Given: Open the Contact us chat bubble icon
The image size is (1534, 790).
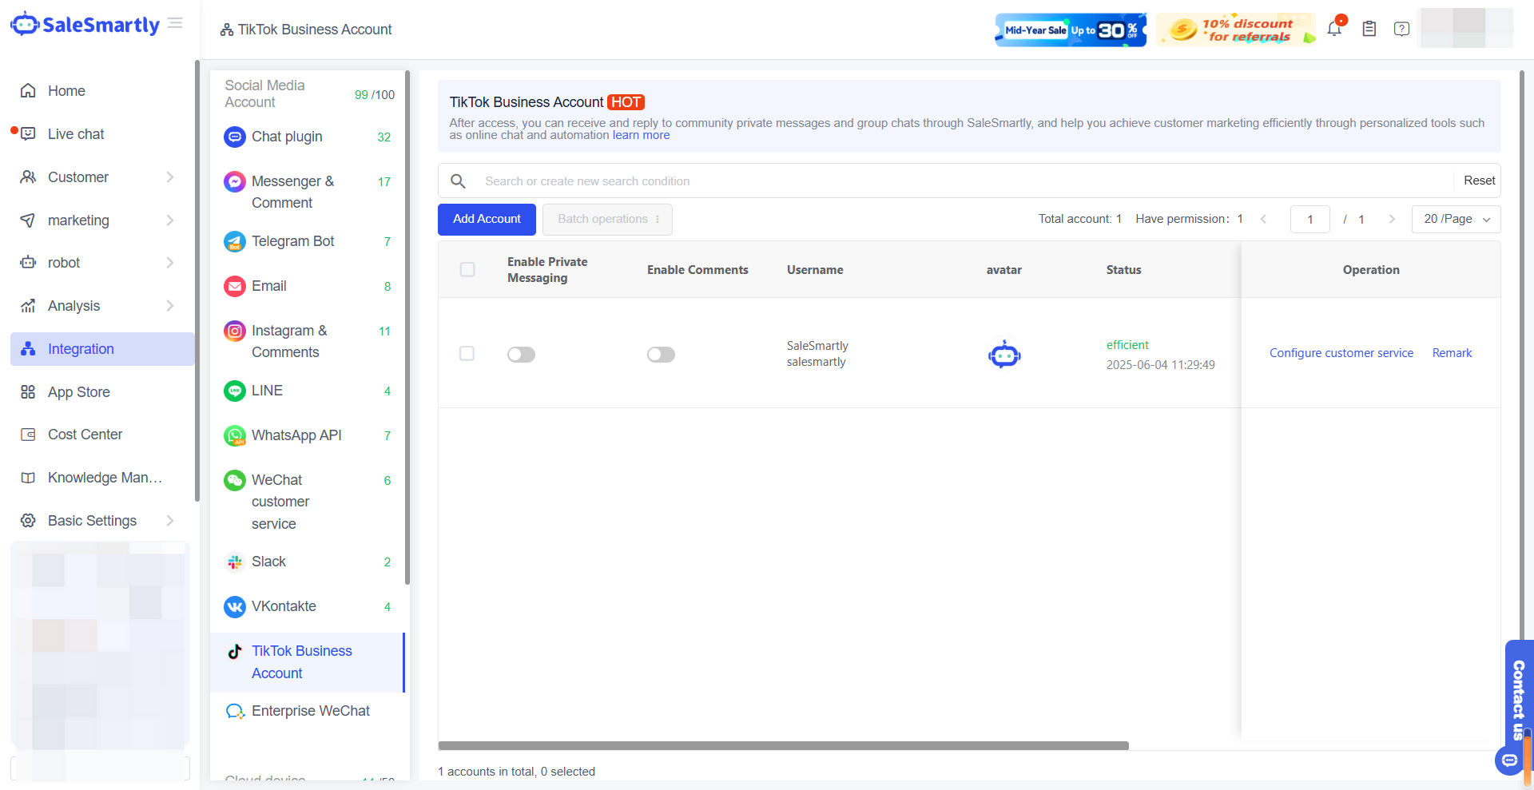Looking at the screenshot, I should (x=1508, y=760).
